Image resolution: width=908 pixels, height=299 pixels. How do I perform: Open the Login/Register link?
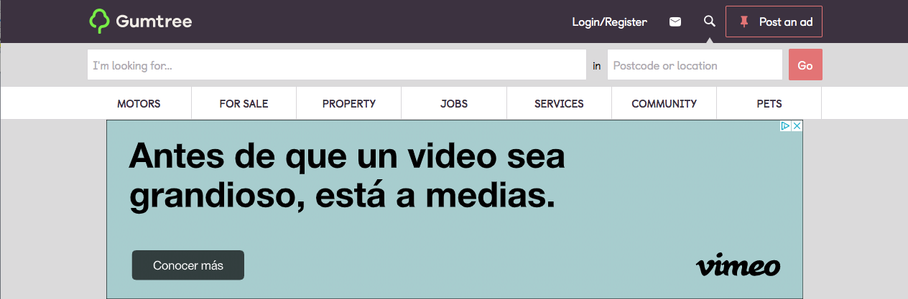tap(609, 22)
